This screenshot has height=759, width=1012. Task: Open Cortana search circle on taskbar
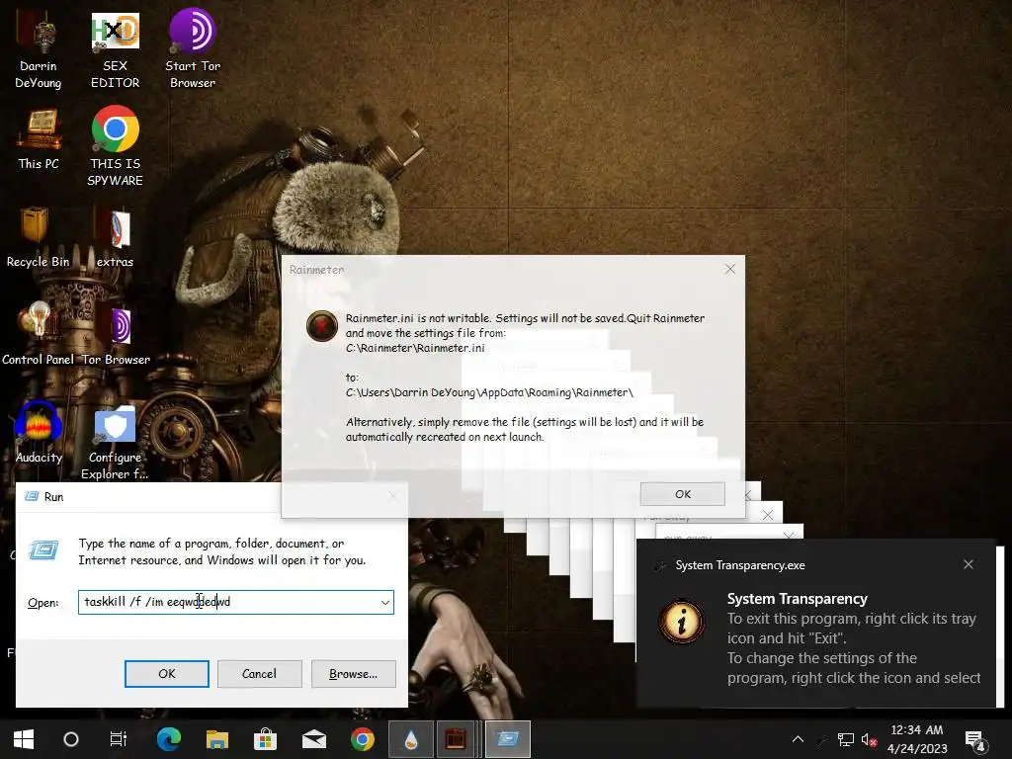[x=71, y=739]
